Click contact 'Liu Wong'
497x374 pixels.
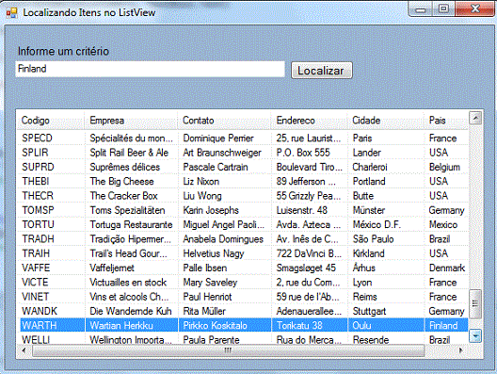(202, 196)
